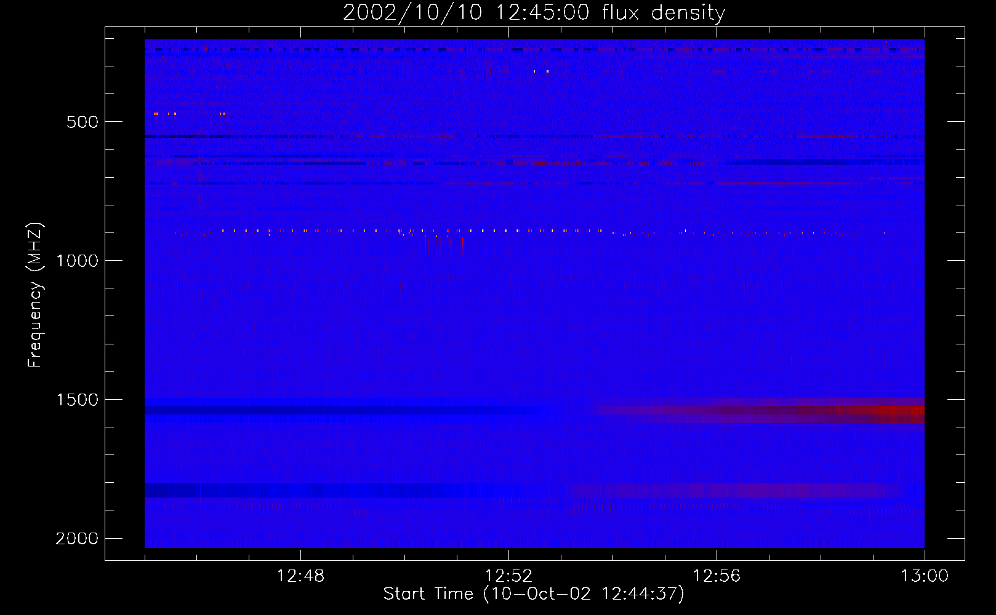Click the "Start Time (10-Oct-02 12:44:37)" axis label
Screen dimensions: 996x615
(534, 594)
